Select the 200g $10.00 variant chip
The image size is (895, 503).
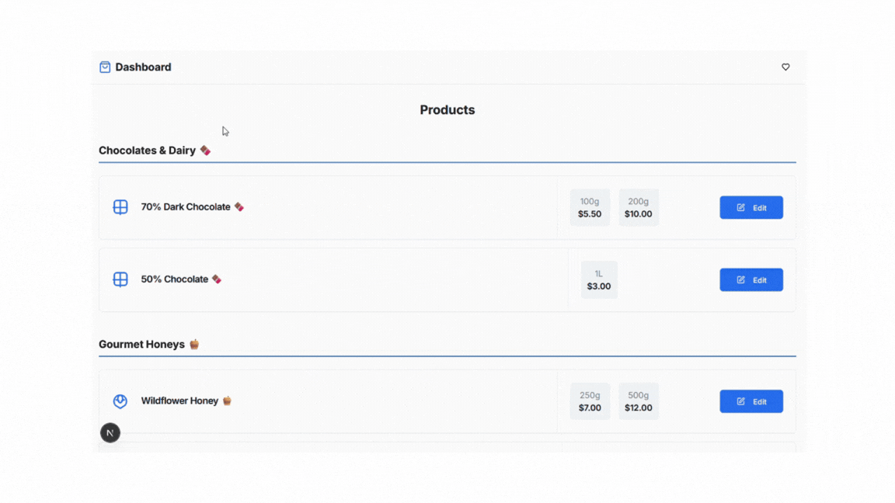point(638,207)
